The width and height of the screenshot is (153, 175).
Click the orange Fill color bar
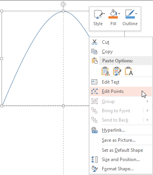113,17
